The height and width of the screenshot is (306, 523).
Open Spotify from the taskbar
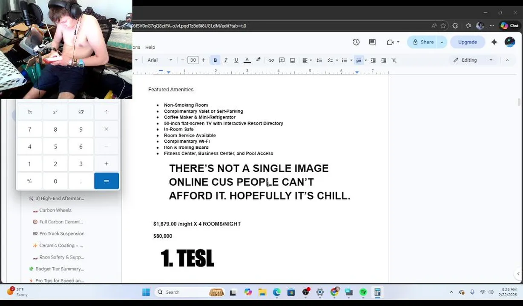click(363, 292)
